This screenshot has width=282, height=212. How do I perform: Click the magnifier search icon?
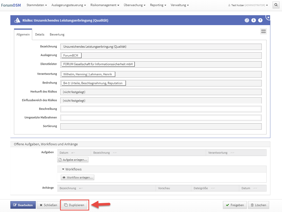pyautogui.click(x=276, y=5)
